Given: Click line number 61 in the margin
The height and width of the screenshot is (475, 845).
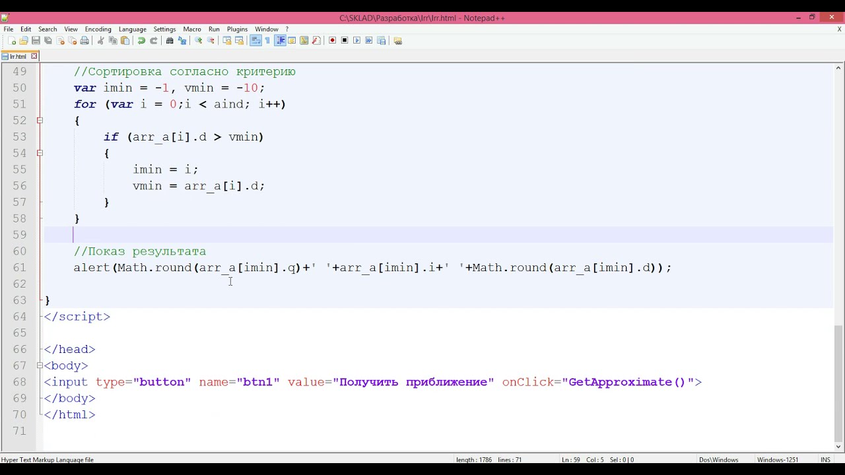Looking at the screenshot, I should 19,267.
